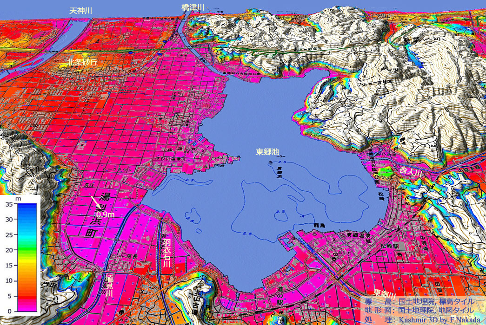The image size is (486, 325).
Task: Click the 舎人川 river label
Action: coord(411,171)
